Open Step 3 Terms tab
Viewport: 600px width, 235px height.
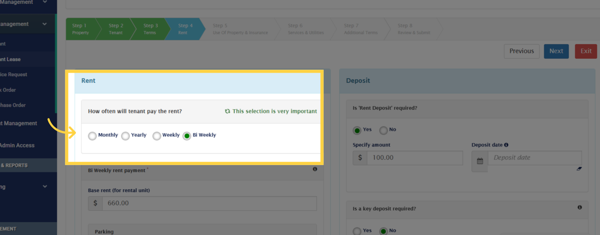[x=151, y=29]
